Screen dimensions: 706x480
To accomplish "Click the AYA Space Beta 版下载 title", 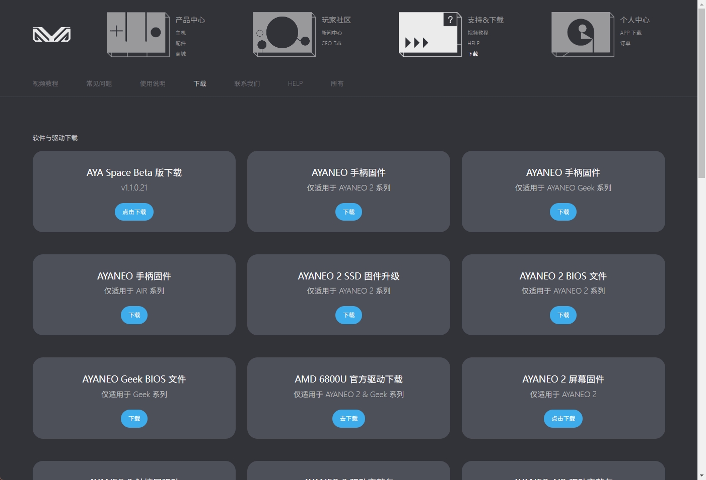I will [x=134, y=173].
